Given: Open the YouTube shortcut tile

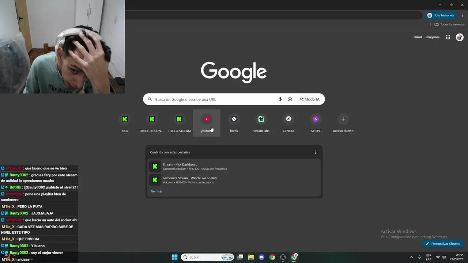Looking at the screenshot, I should [x=207, y=123].
